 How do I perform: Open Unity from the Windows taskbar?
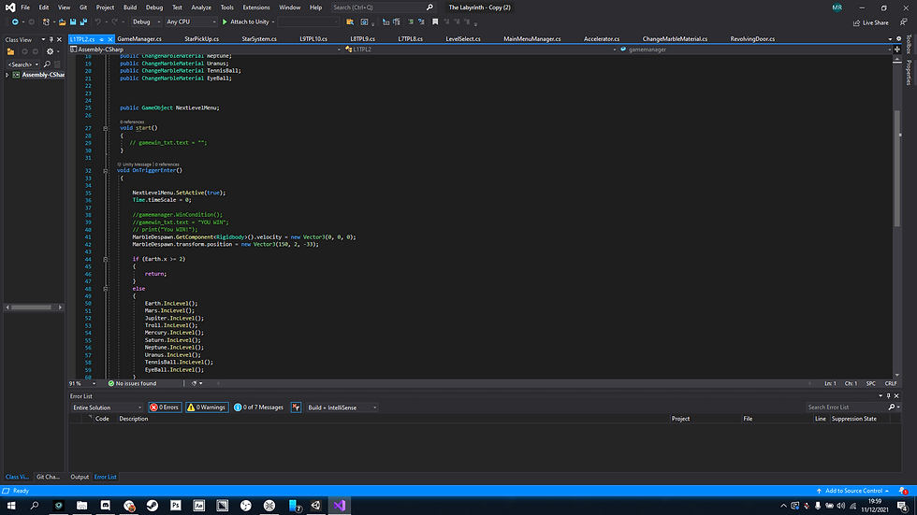(316, 506)
